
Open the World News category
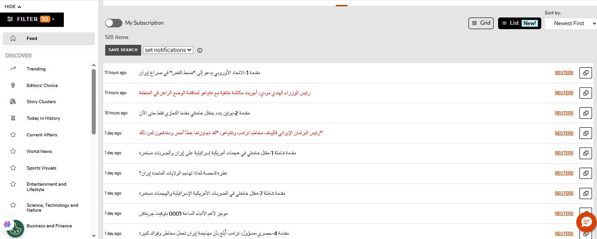coord(39,152)
